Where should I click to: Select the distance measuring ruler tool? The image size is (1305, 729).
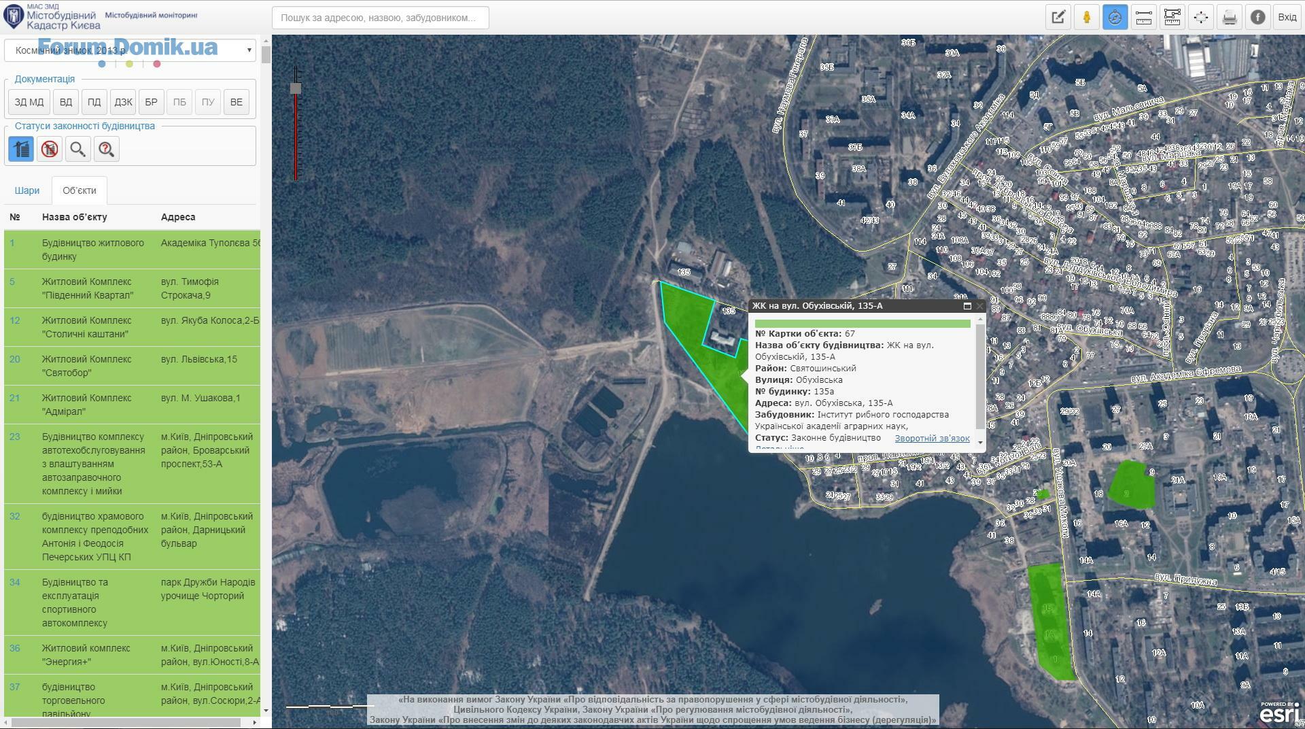(x=1143, y=17)
